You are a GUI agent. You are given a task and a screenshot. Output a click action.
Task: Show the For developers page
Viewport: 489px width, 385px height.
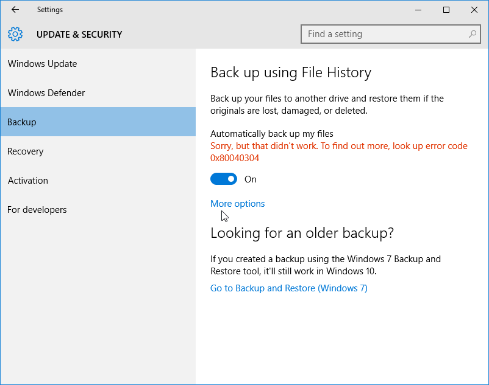[37, 210]
